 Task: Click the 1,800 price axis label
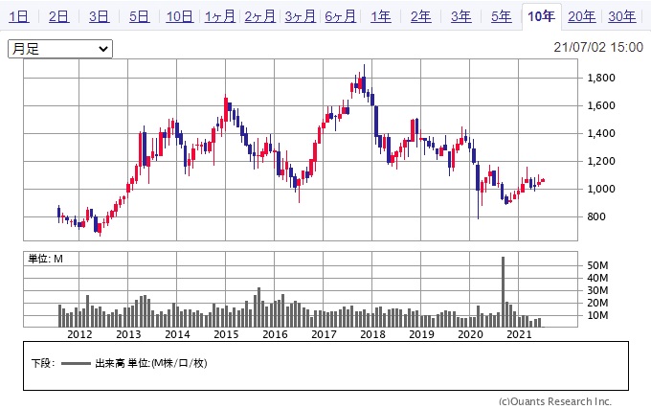pyautogui.click(x=601, y=78)
